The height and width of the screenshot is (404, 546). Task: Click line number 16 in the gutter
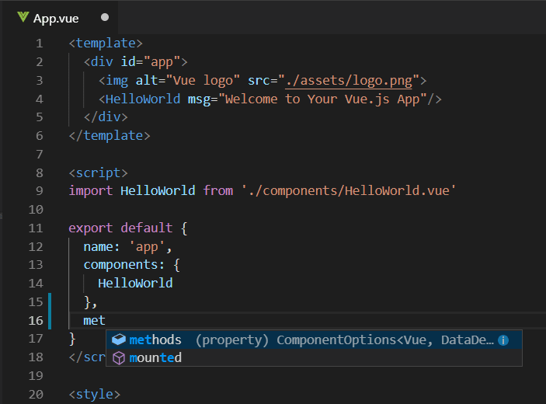[36, 320]
